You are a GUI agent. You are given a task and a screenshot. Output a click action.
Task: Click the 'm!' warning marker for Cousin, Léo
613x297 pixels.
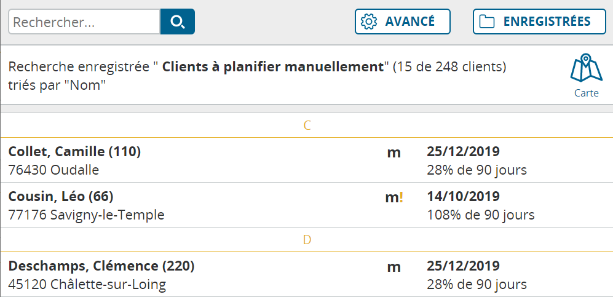394,197
